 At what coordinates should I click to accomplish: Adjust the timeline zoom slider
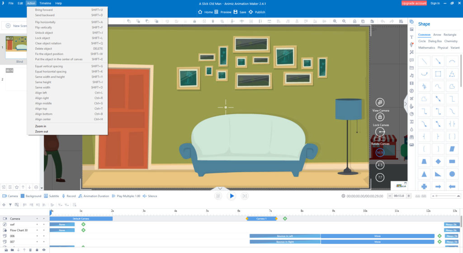tap(445, 196)
